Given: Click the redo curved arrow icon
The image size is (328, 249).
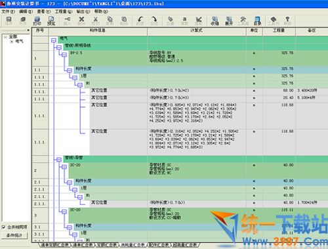Looking at the screenshot, I should click(154, 21).
